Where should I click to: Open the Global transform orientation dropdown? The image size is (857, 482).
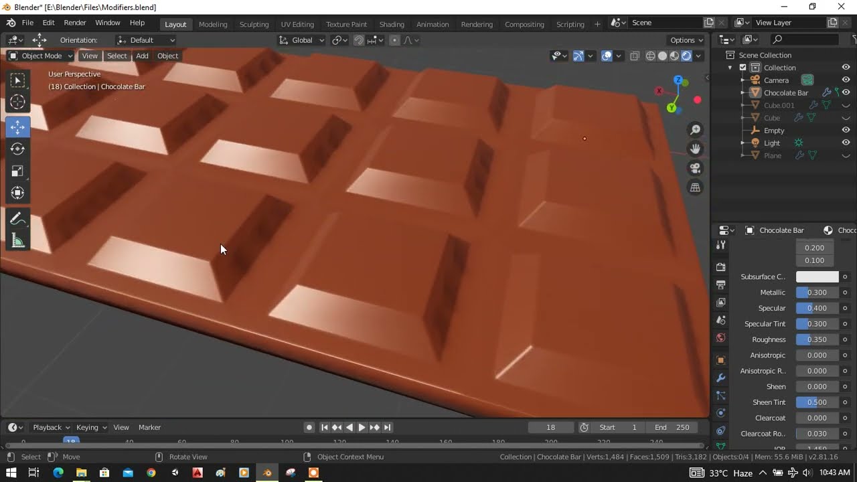point(302,40)
